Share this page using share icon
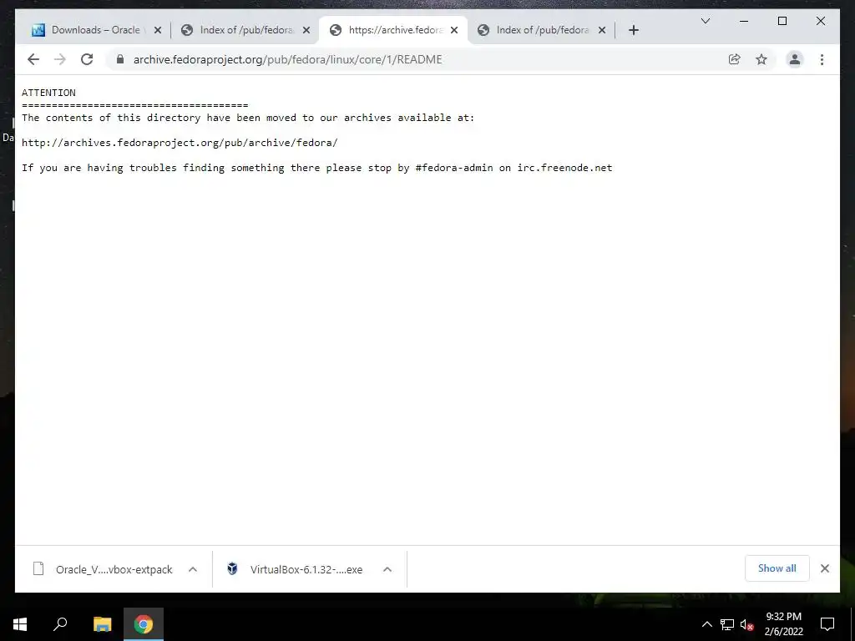This screenshot has width=855, height=641. tap(735, 59)
